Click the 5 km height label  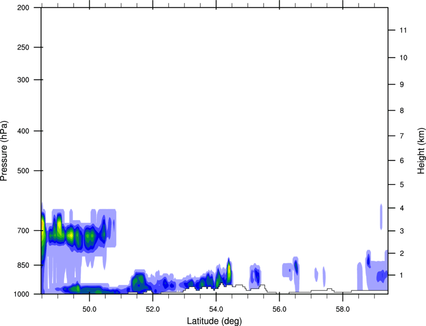click(402, 185)
